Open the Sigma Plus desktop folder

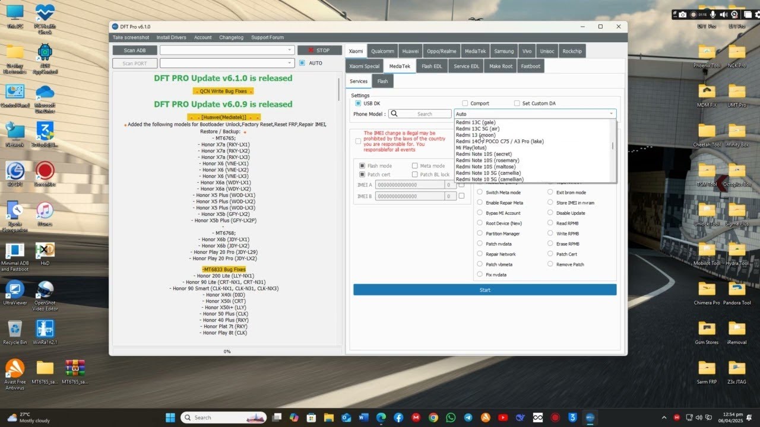coord(737,214)
